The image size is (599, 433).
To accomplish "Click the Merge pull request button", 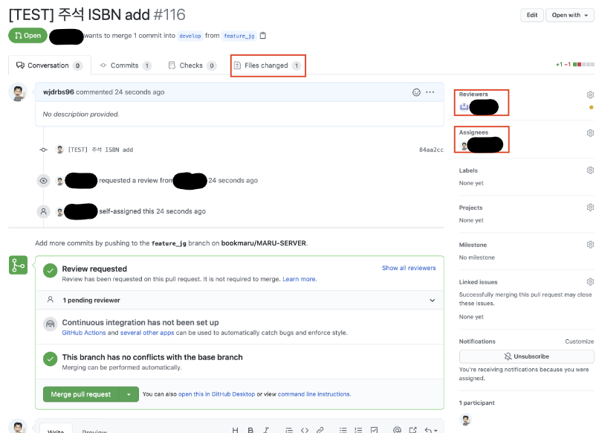I will (83, 393).
